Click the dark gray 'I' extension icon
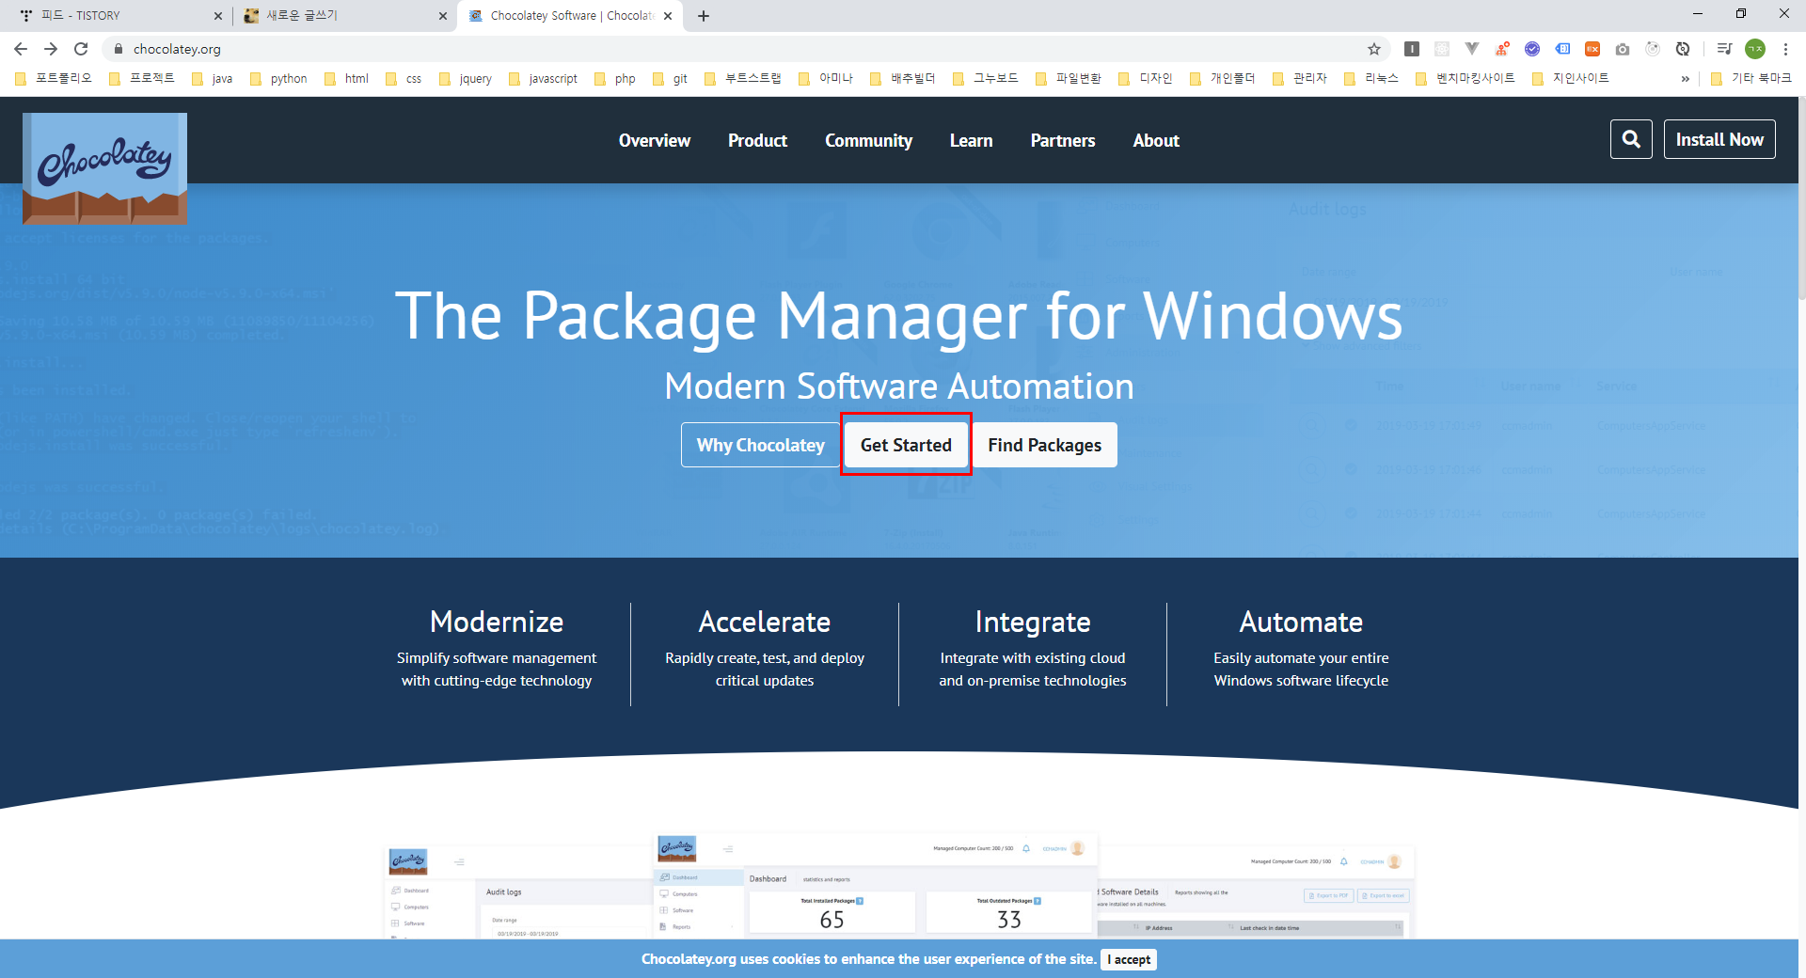1806x978 pixels. (x=1412, y=49)
